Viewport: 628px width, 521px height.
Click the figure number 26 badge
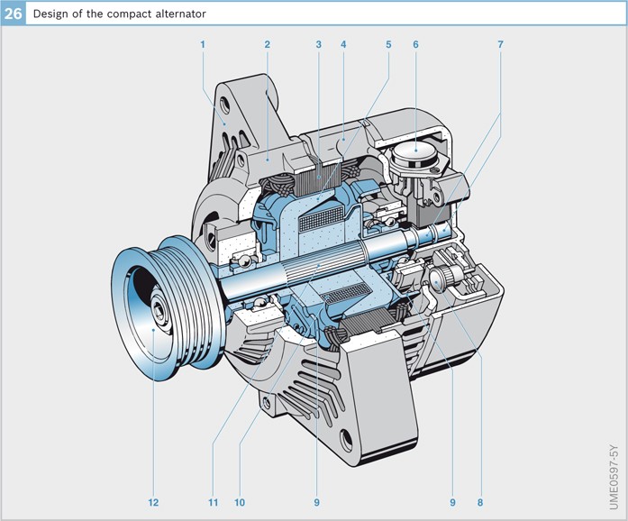click(x=13, y=14)
